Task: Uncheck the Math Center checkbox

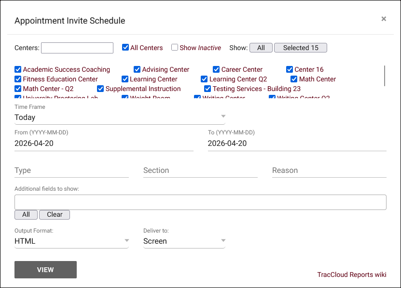Action: pyautogui.click(x=294, y=79)
